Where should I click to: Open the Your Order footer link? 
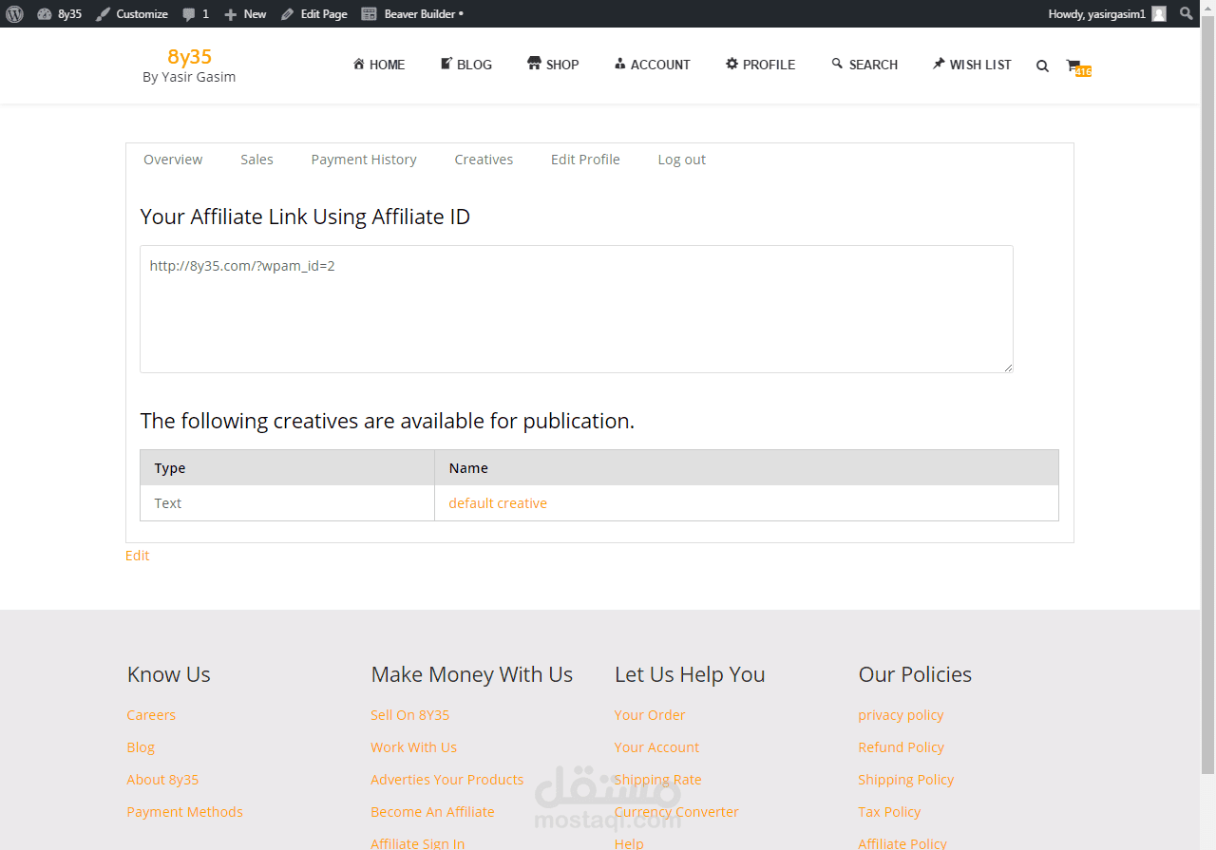pos(650,715)
